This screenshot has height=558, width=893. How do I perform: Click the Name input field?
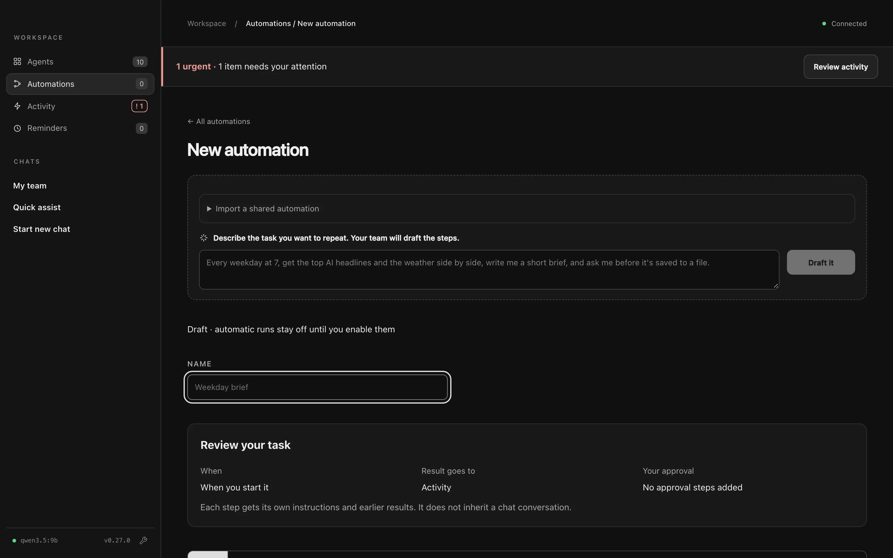(x=317, y=387)
